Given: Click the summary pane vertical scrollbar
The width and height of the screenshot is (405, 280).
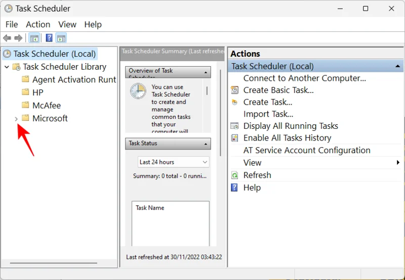Looking at the screenshot, I should click(221, 111).
